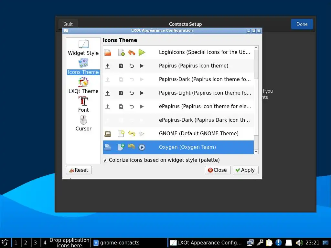Click the LoginIcons new-document preview icon
This screenshot has width=331, height=248.
[x=121, y=52]
